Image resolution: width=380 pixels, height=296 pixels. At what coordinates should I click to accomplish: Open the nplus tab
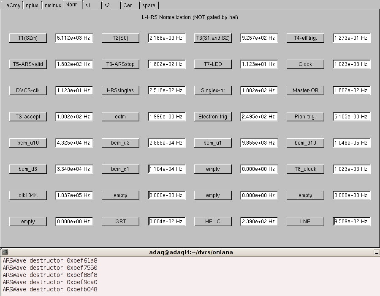pyautogui.click(x=32, y=5)
